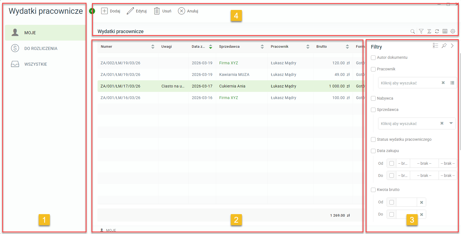
Task: Check the Data zakupu Do checkbox
Action: click(x=392, y=175)
